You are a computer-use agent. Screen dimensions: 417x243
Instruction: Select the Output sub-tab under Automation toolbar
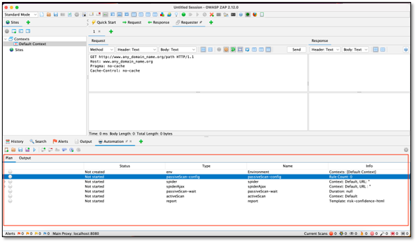click(x=25, y=158)
